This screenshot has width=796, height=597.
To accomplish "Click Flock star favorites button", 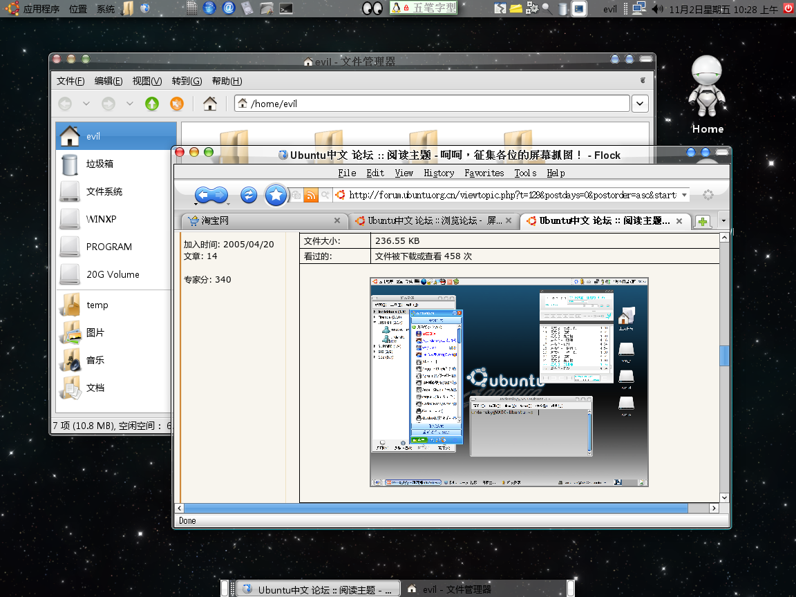I will 276,195.
